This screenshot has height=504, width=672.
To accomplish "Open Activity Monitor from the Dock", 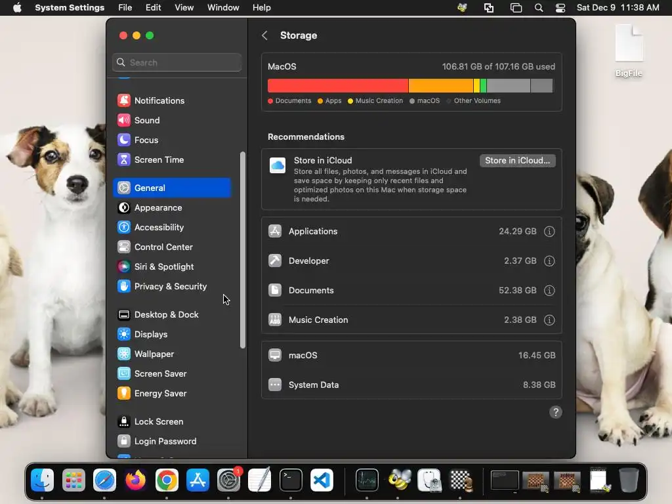I will [x=367, y=480].
